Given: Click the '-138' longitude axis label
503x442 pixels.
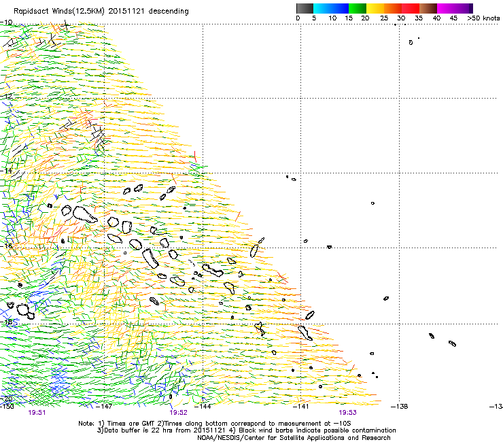Looking at the screenshot, I should (x=399, y=407).
